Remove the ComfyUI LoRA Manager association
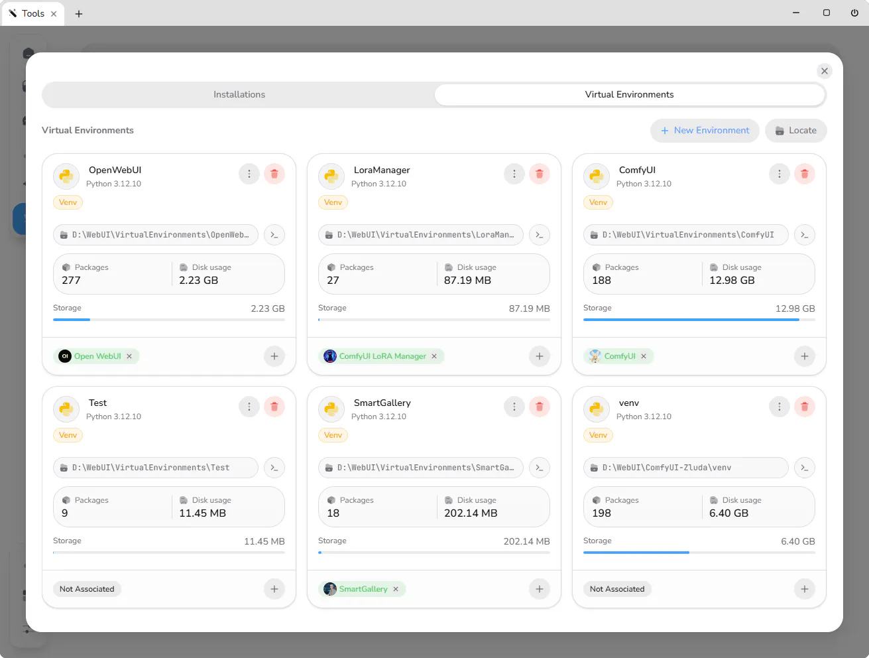Screen dimensions: 869x658 click(x=434, y=356)
